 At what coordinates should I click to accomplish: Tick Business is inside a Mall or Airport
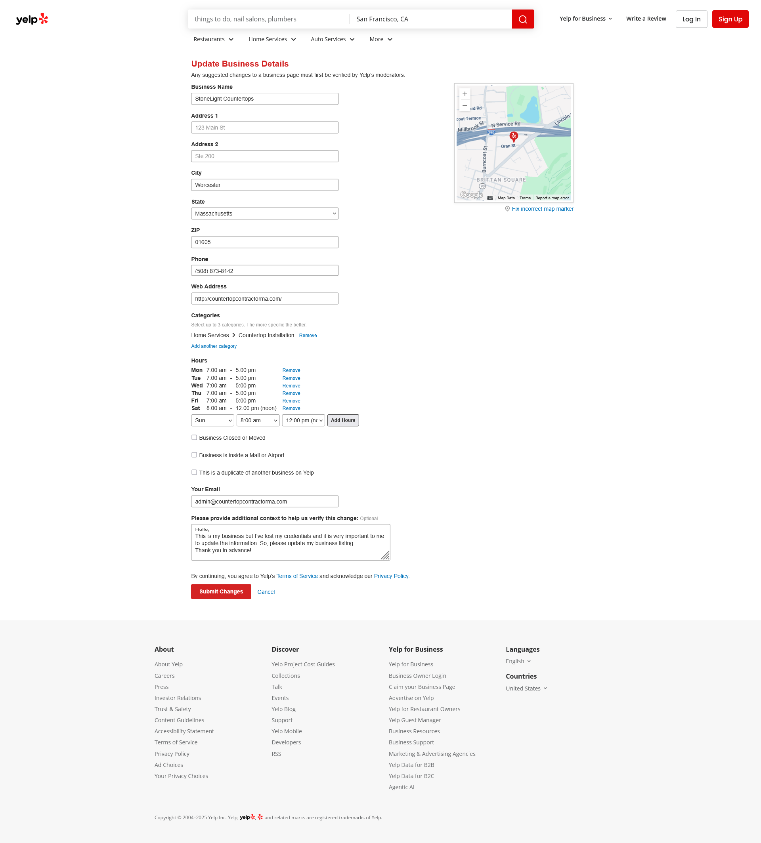coord(194,455)
